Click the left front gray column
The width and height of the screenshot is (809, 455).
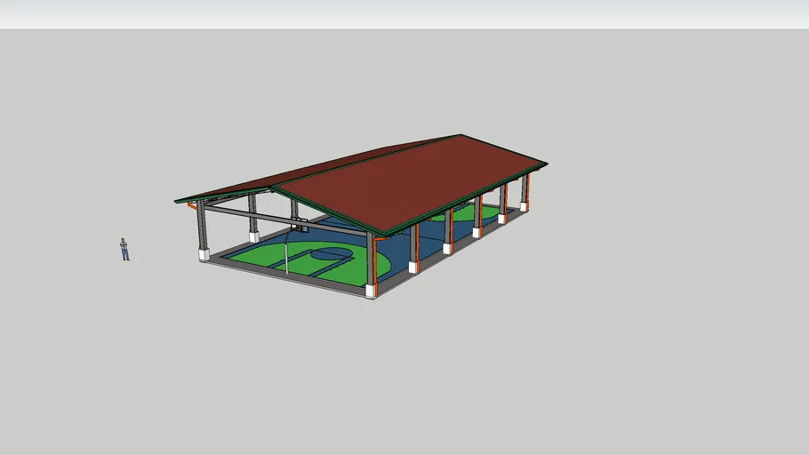point(203,228)
